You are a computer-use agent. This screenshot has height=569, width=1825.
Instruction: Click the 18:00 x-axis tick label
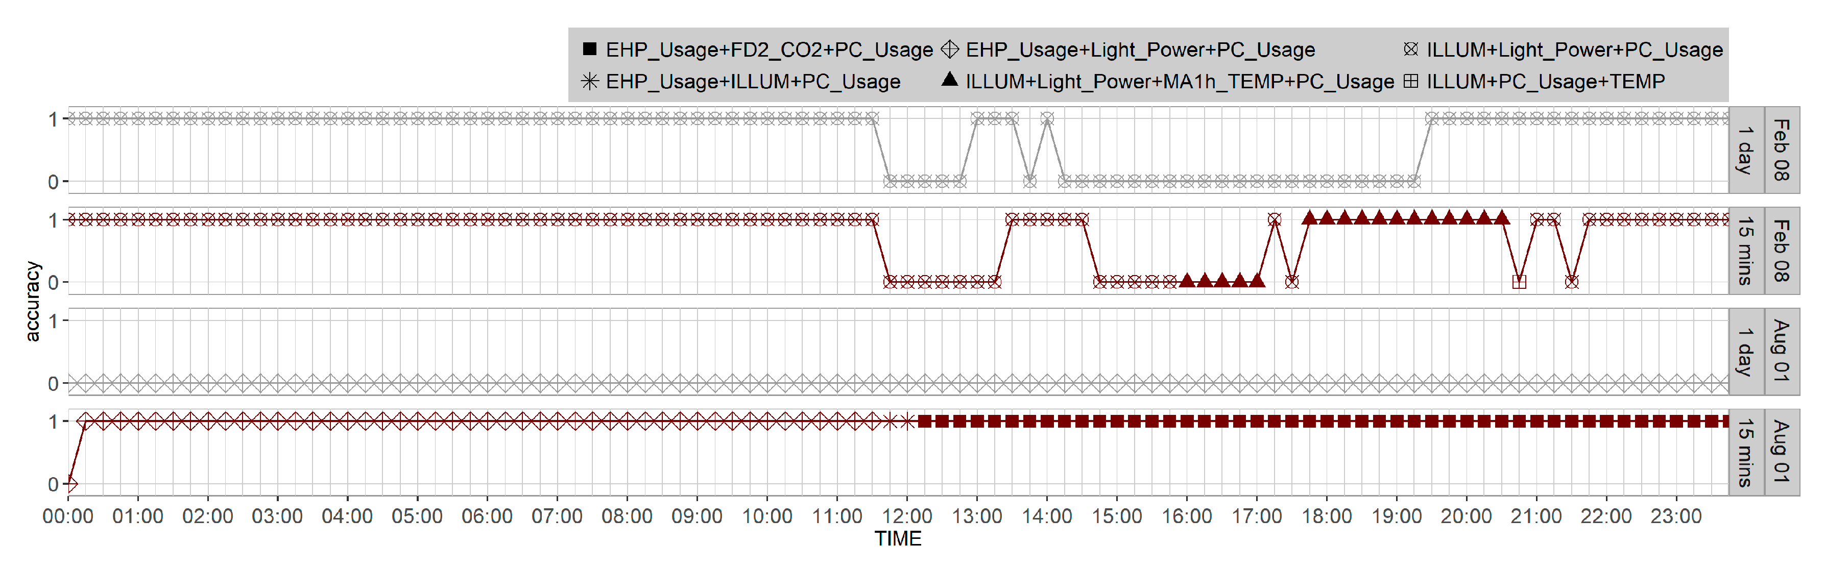tap(1326, 516)
